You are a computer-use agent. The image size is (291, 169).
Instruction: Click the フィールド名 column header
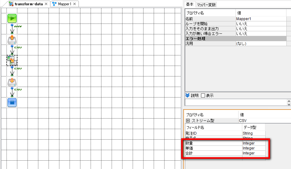(214, 128)
